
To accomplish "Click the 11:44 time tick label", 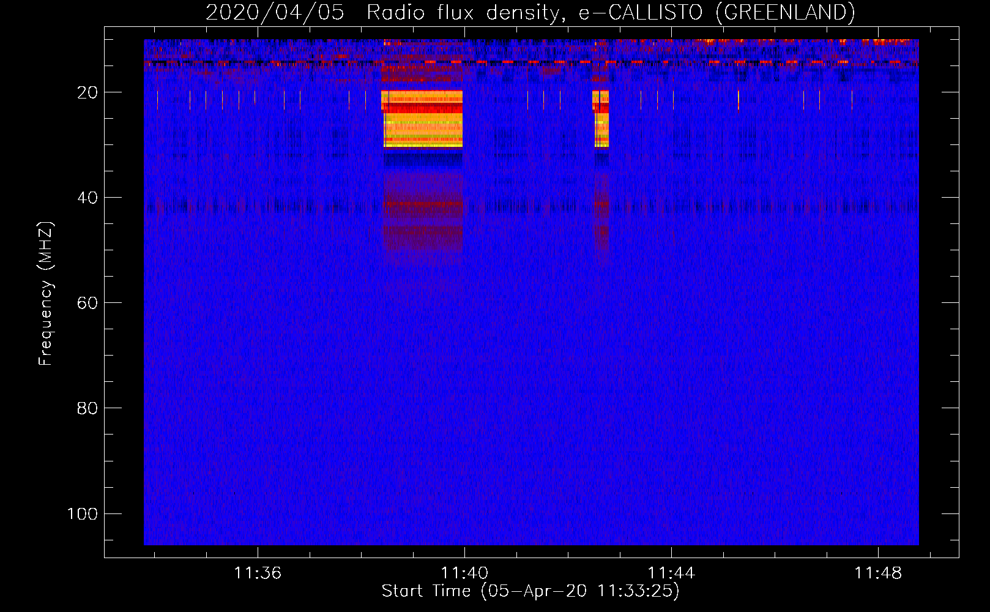I will (671, 573).
